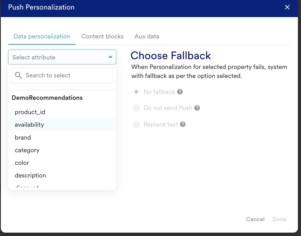Select the Data personalization tab
Screen dimensions: 301x236
(x=42, y=36)
